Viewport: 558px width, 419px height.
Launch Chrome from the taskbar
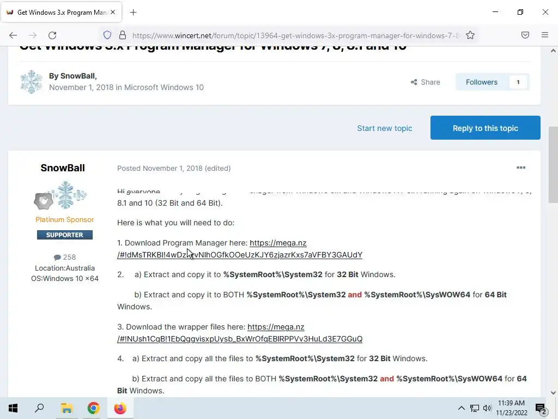pos(93,408)
